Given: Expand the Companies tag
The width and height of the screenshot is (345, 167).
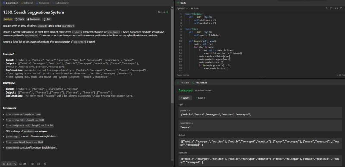Looking at the screenshot, I should 34,19.
